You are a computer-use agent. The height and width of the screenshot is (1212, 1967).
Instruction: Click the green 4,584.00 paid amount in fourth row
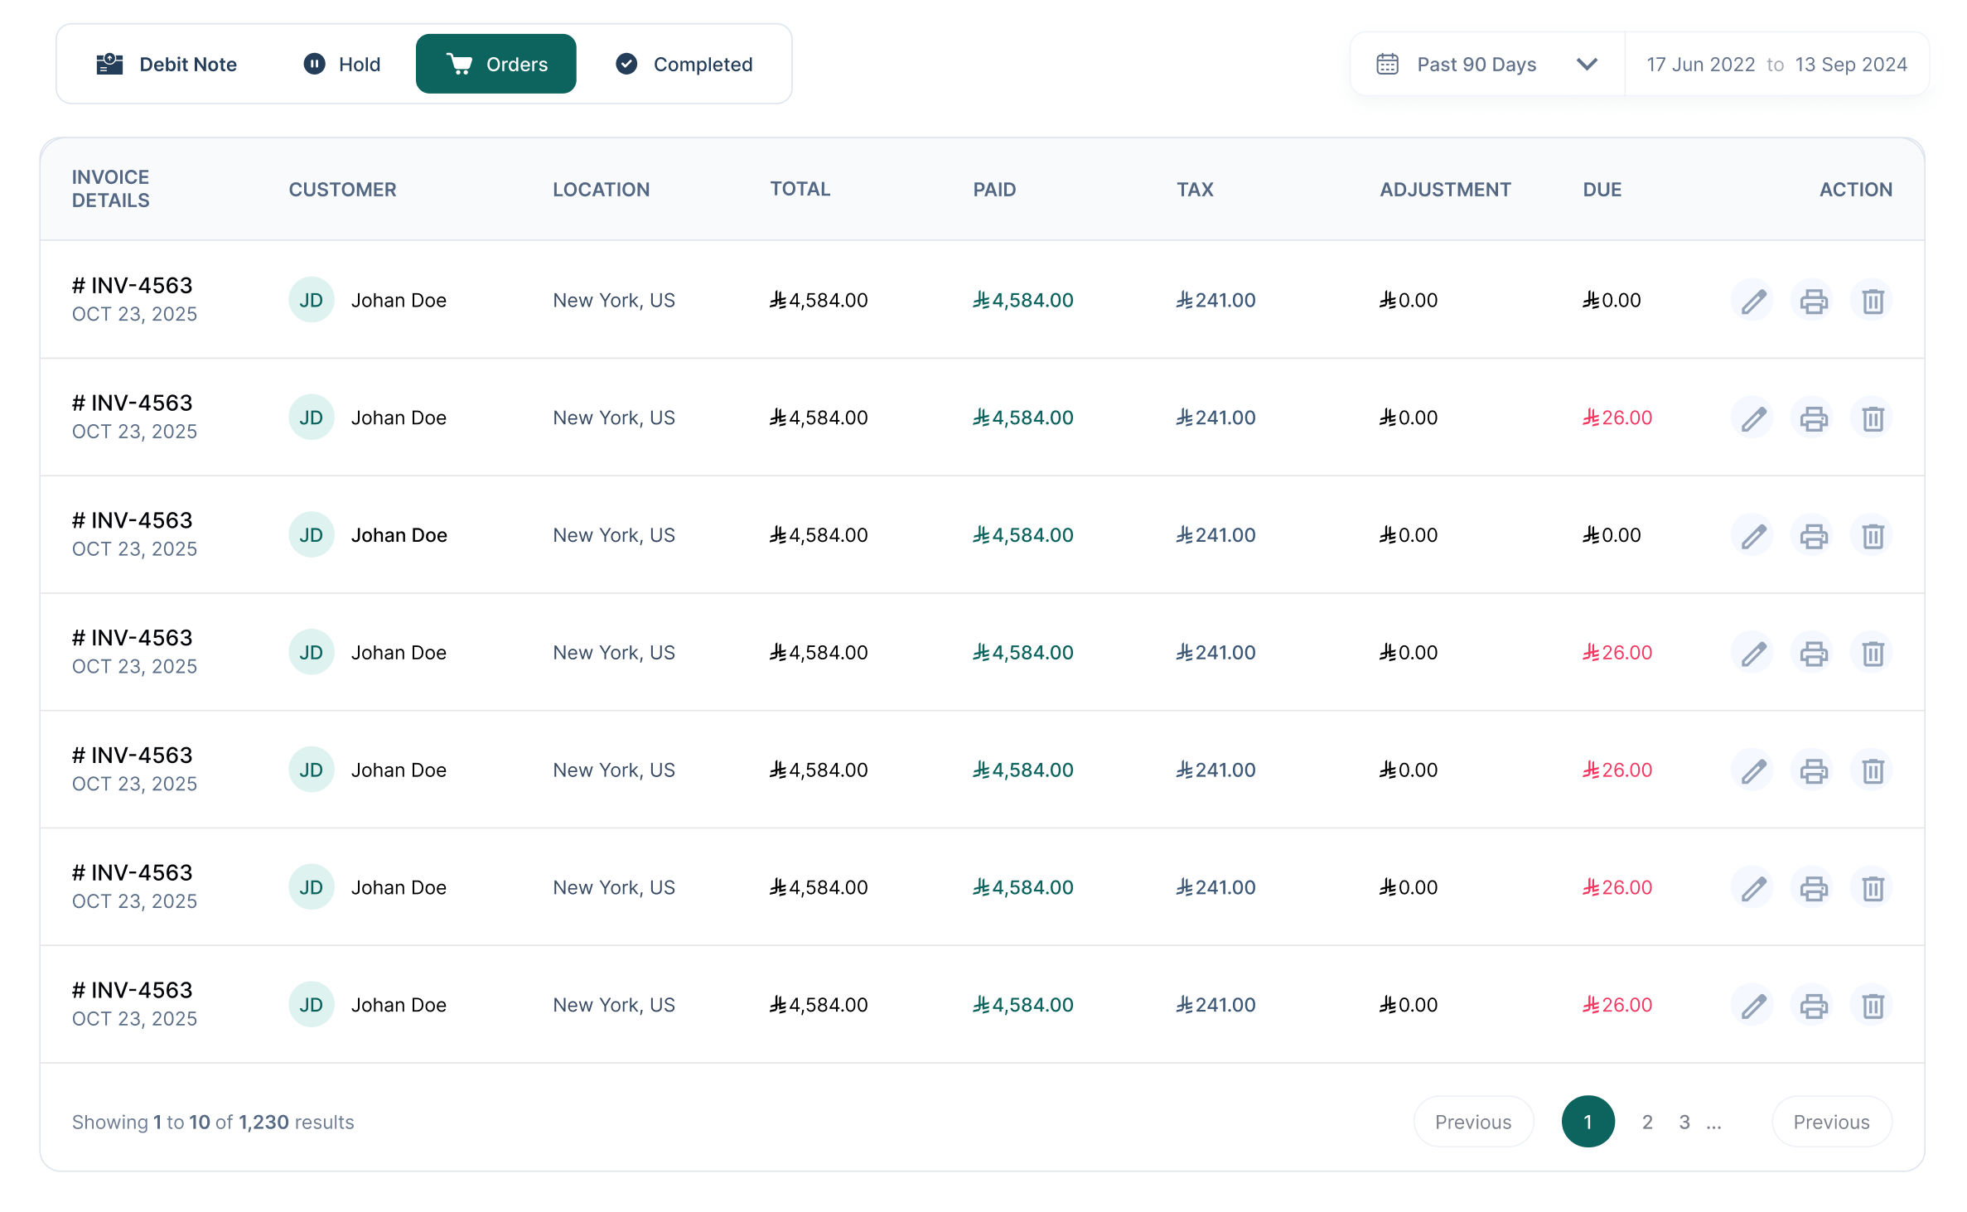pos(1022,653)
